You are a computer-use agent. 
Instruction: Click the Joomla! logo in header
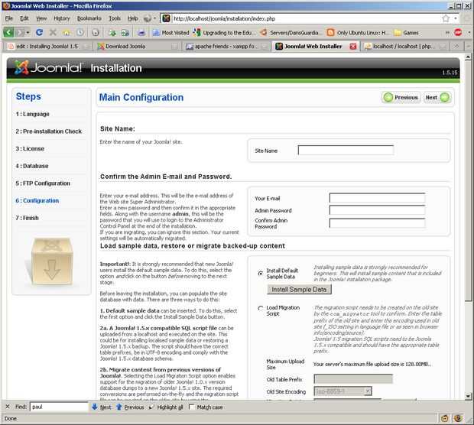pos(48,67)
